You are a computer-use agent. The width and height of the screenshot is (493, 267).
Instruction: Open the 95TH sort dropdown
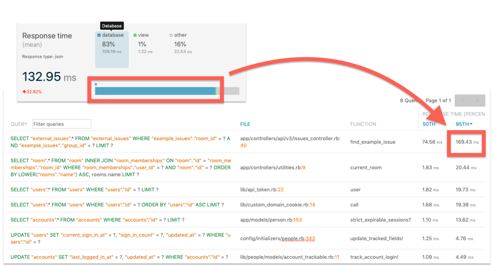pos(464,124)
